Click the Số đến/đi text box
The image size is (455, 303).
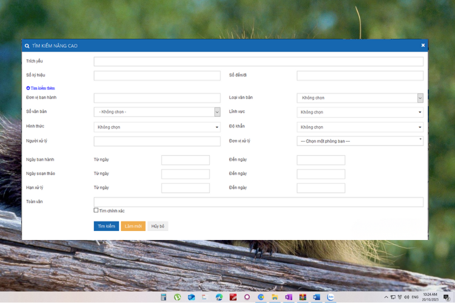point(360,76)
